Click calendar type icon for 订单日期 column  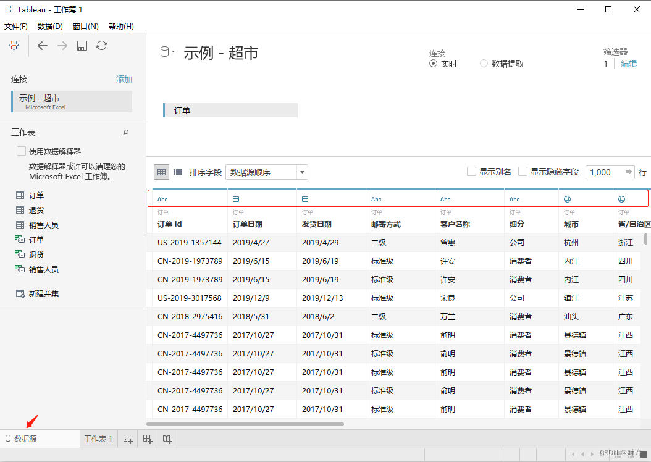tap(236, 199)
